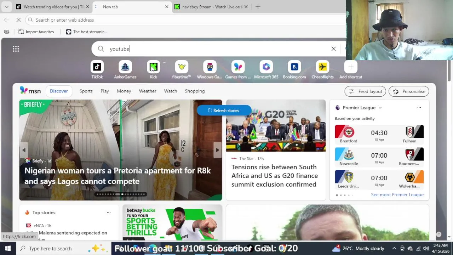453x255 pixels.
Task: Open shortcut options dots above the Kick tile
Action: click(x=164, y=62)
